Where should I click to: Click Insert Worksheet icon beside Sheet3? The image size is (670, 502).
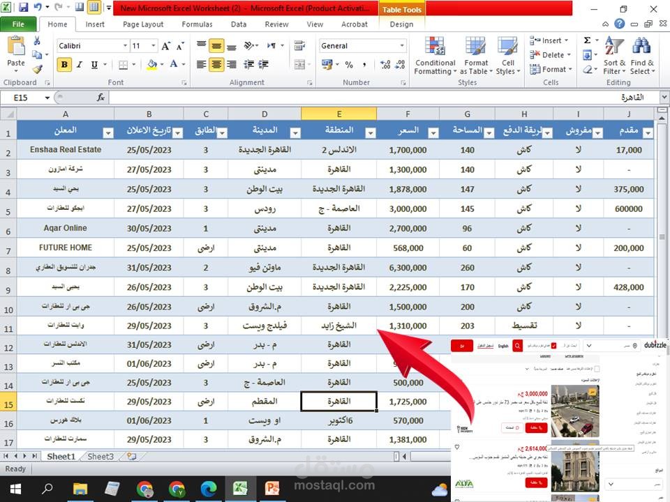(132, 456)
